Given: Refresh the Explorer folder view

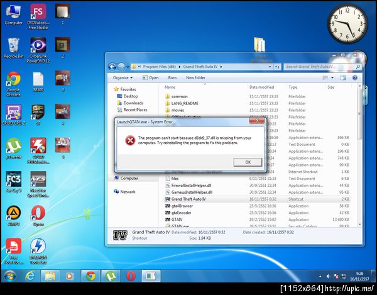Looking at the screenshot, I should pos(277,67).
